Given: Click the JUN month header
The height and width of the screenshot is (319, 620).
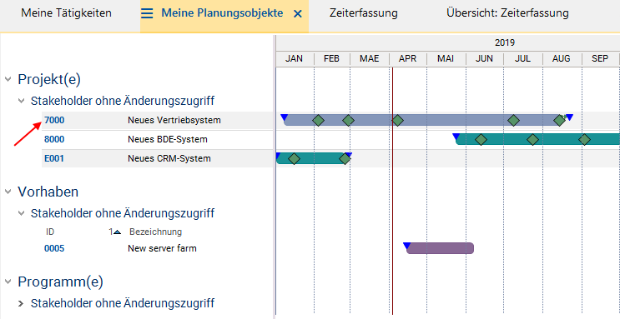Looking at the screenshot, I should (484, 59).
